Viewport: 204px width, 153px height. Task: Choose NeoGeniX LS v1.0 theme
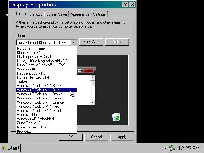click(47, 73)
